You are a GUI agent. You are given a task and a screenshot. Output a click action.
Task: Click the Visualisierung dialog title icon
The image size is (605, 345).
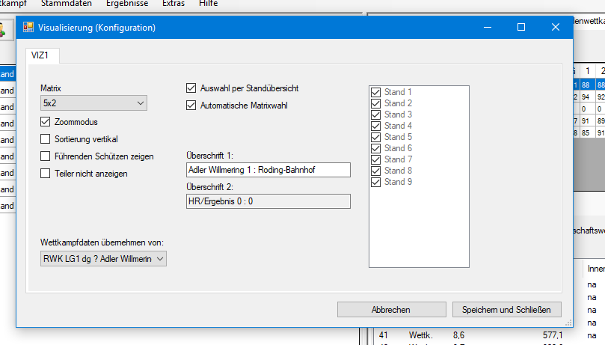tap(28, 28)
